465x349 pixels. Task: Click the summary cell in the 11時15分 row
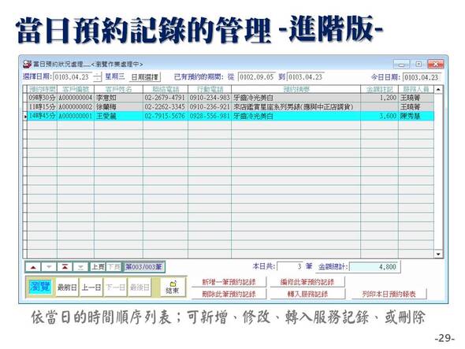tap(296, 106)
